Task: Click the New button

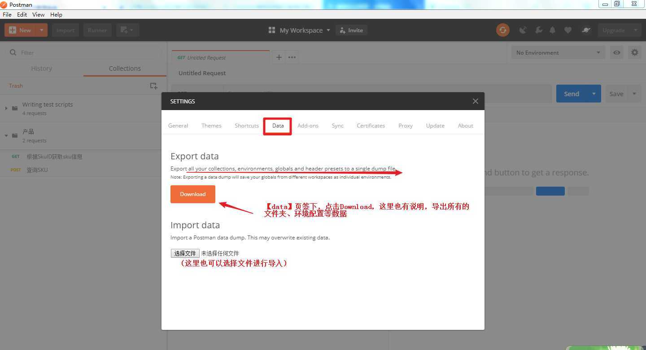Action: point(20,30)
